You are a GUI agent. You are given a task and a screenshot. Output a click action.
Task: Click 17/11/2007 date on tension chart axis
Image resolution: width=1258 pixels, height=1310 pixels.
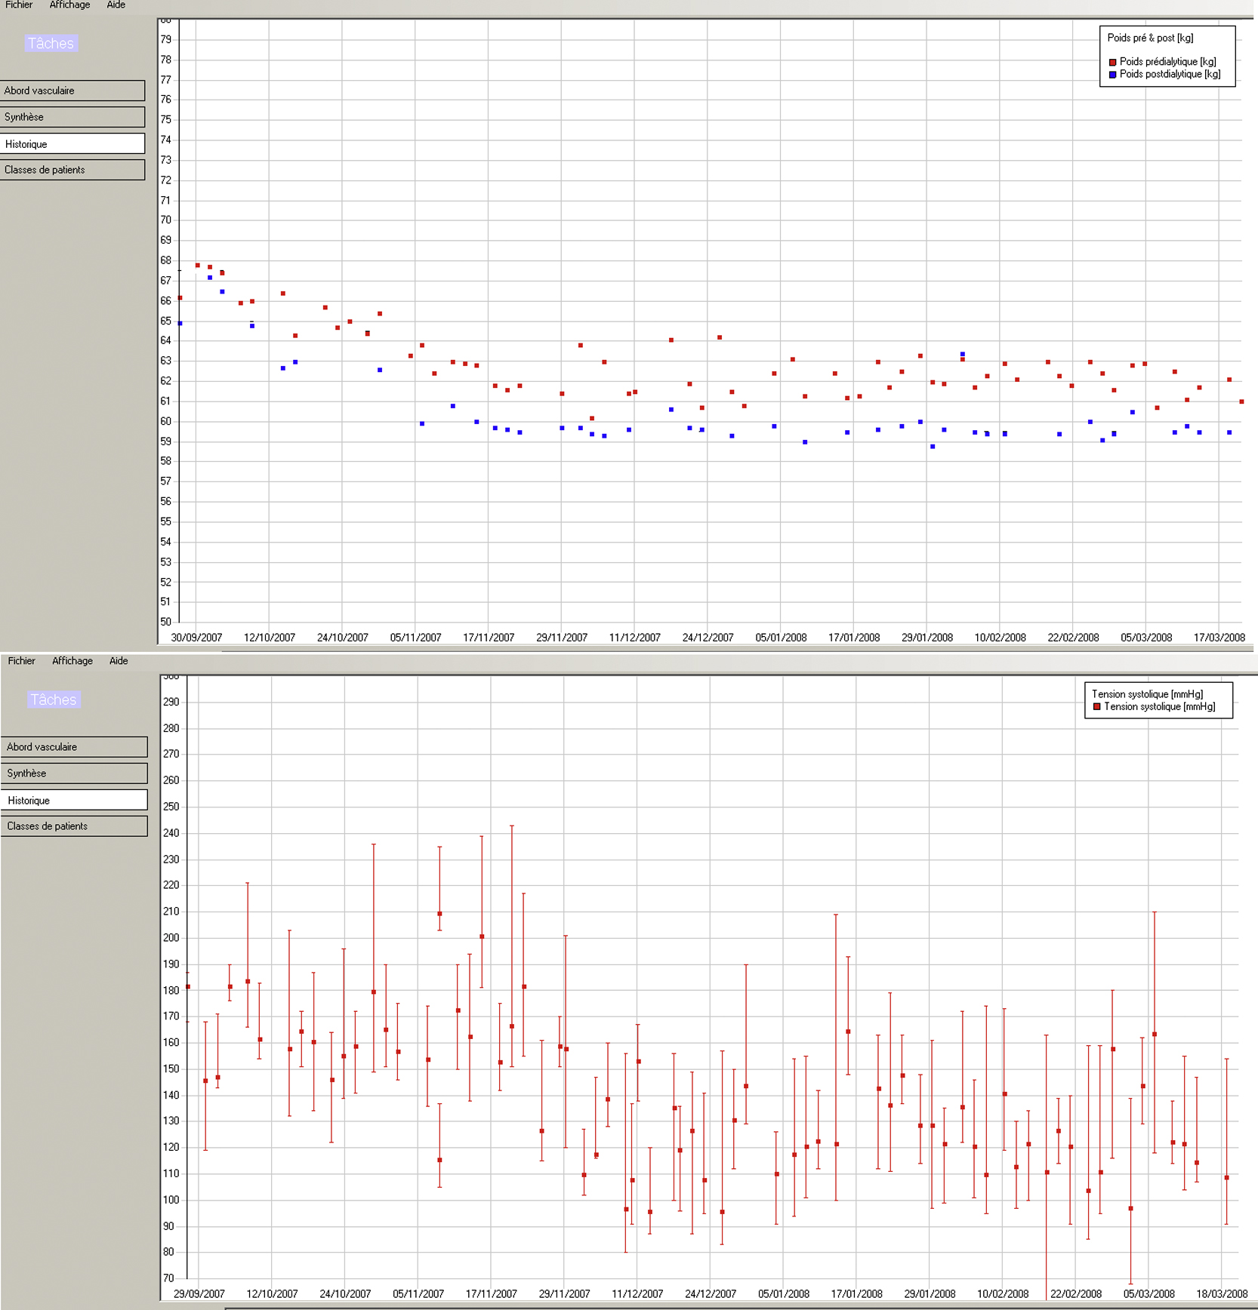pos(492,1293)
